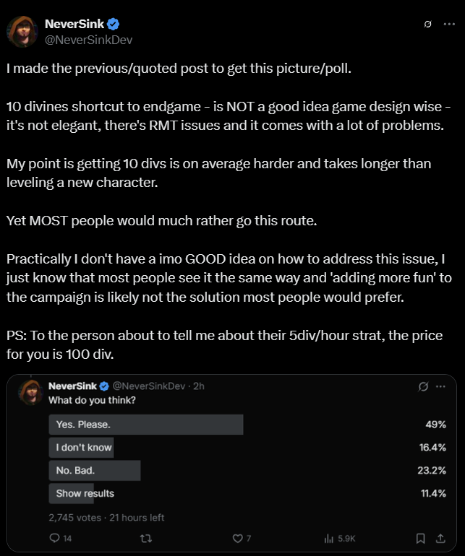Open quoted post's three-dot menu
The height and width of the screenshot is (556, 465).
point(440,386)
